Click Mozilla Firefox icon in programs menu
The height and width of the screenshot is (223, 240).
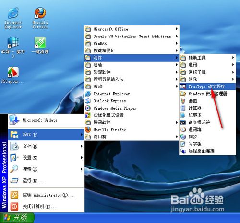point(88,130)
